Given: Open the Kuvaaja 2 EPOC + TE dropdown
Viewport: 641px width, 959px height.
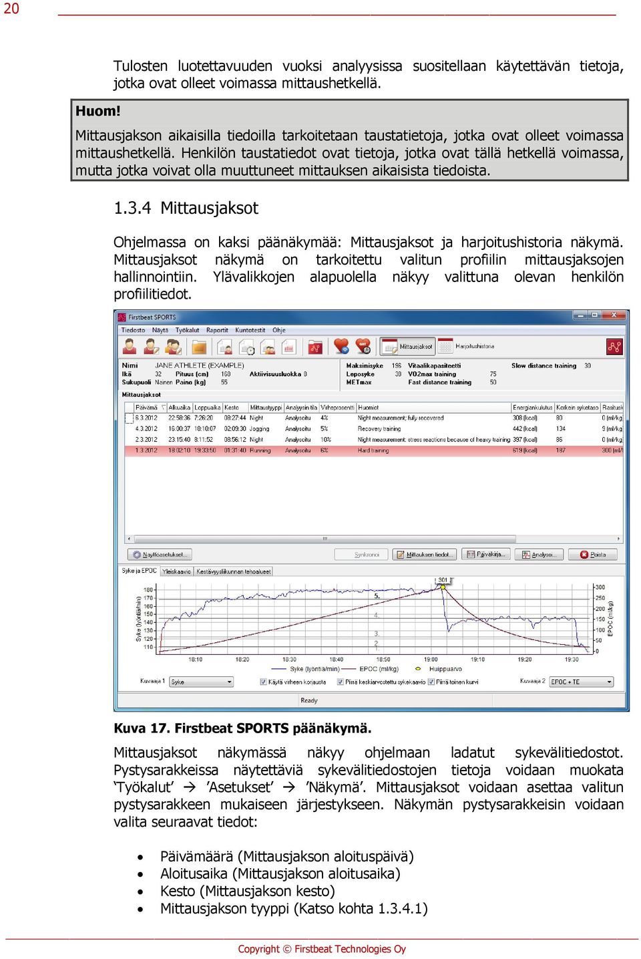Looking at the screenshot, I should click(x=582, y=682).
